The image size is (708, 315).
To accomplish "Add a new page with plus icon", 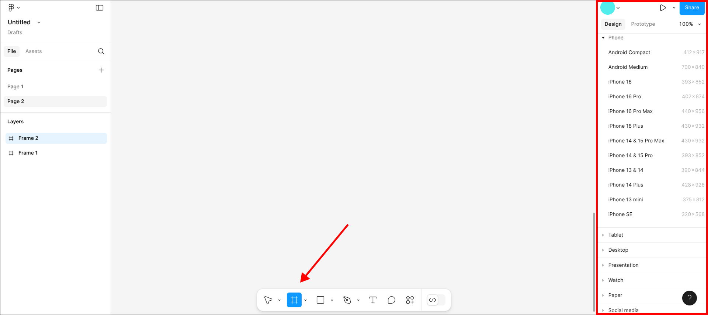I will 101,70.
